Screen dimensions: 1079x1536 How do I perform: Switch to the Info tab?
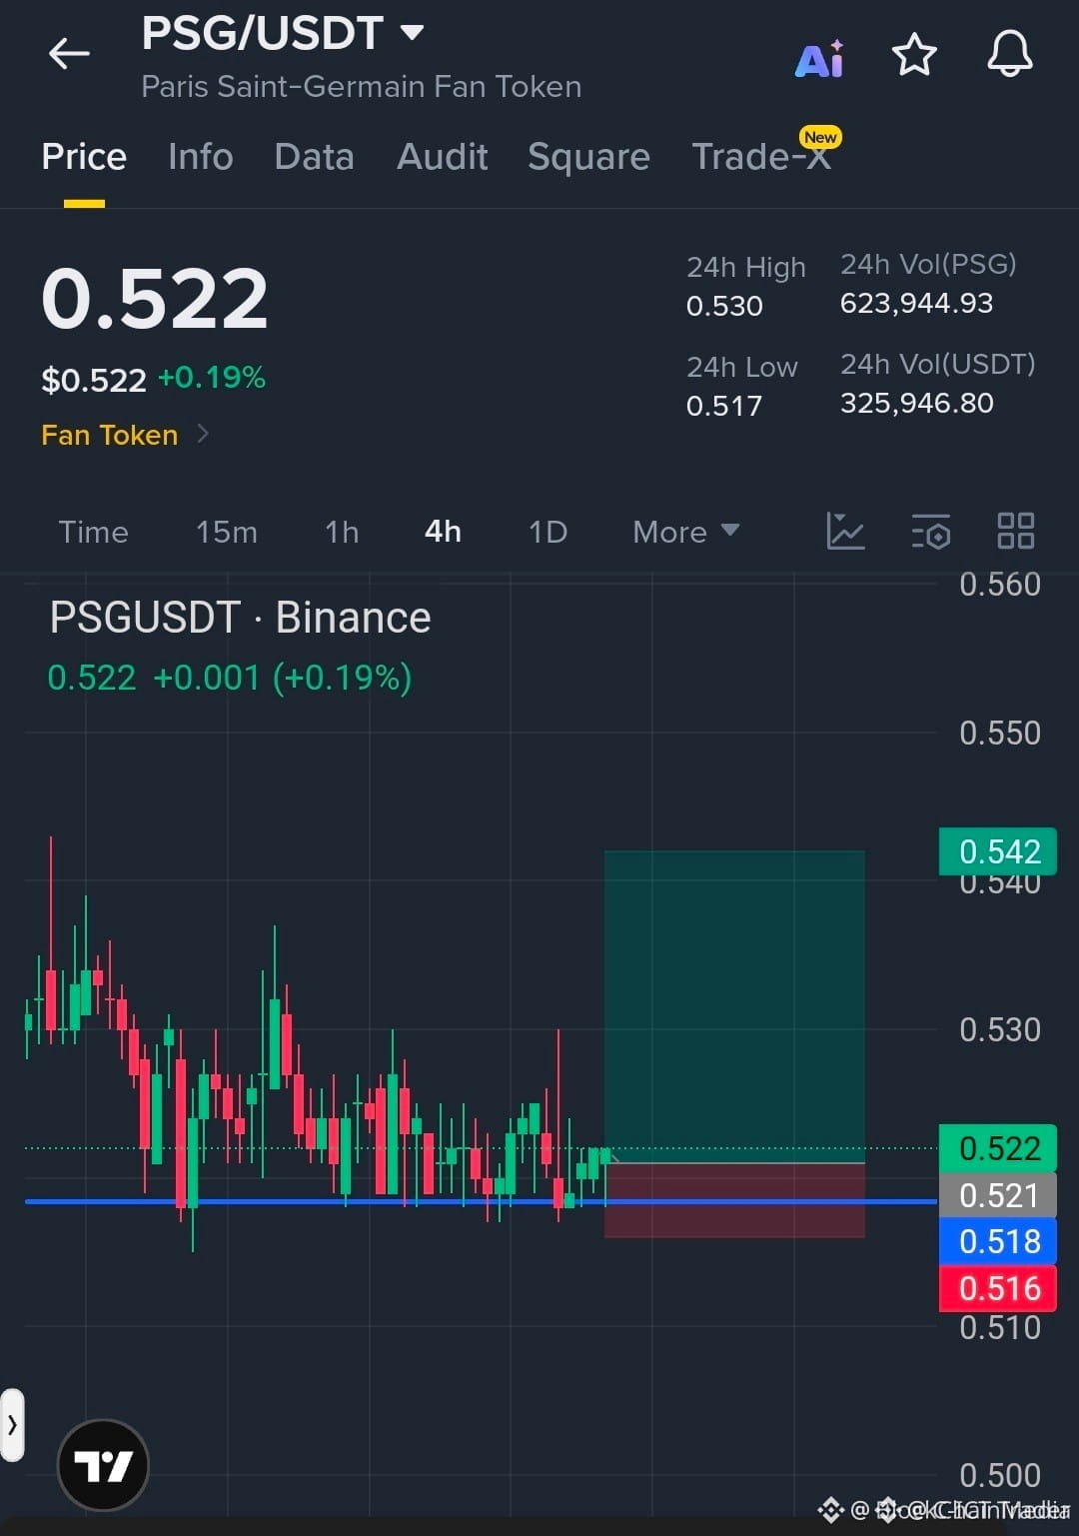201,157
